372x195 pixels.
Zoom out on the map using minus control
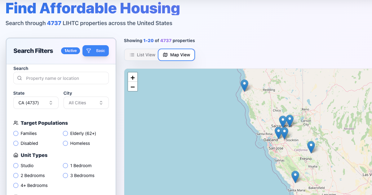click(132, 86)
